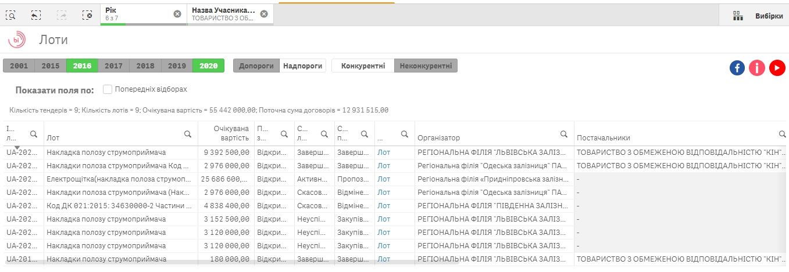Toggle the 2016 year filter

click(x=82, y=66)
